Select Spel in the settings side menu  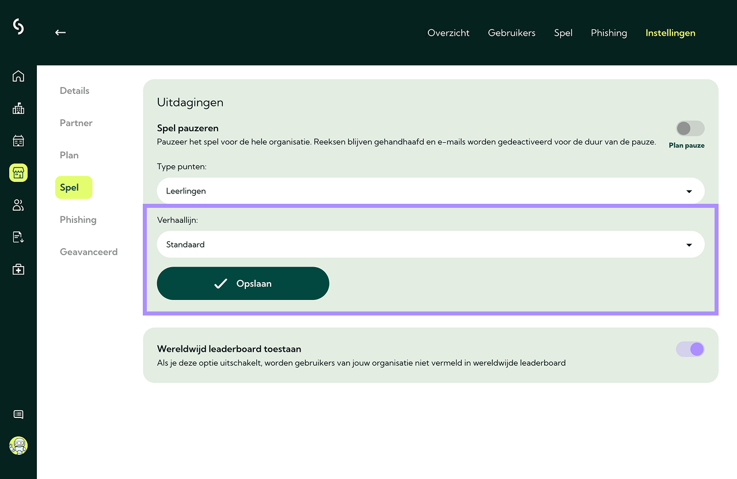pyautogui.click(x=74, y=187)
